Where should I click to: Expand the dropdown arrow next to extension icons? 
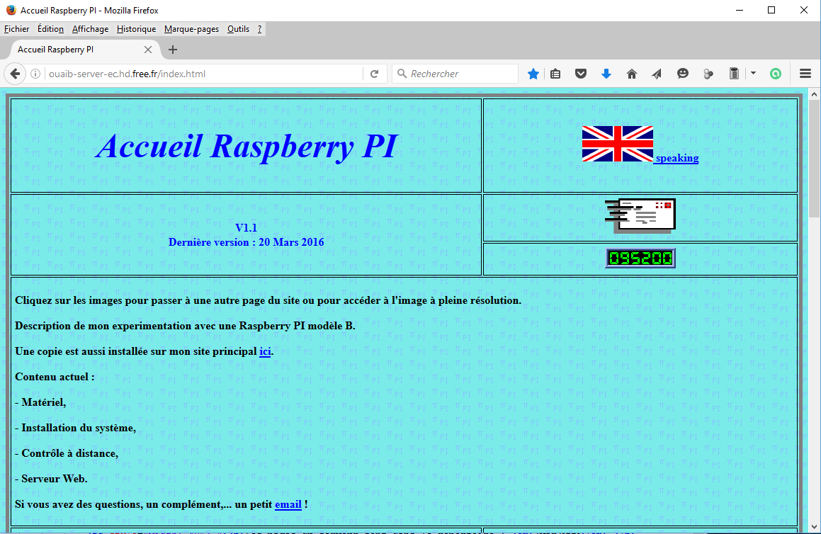click(x=753, y=73)
